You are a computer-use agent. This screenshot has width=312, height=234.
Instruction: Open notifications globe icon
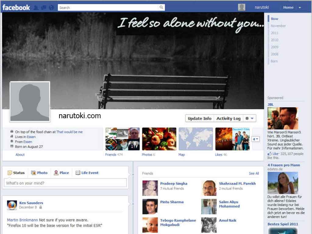[x=51, y=8]
